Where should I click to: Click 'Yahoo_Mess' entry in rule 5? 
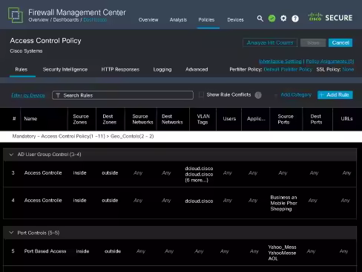pos(282,247)
